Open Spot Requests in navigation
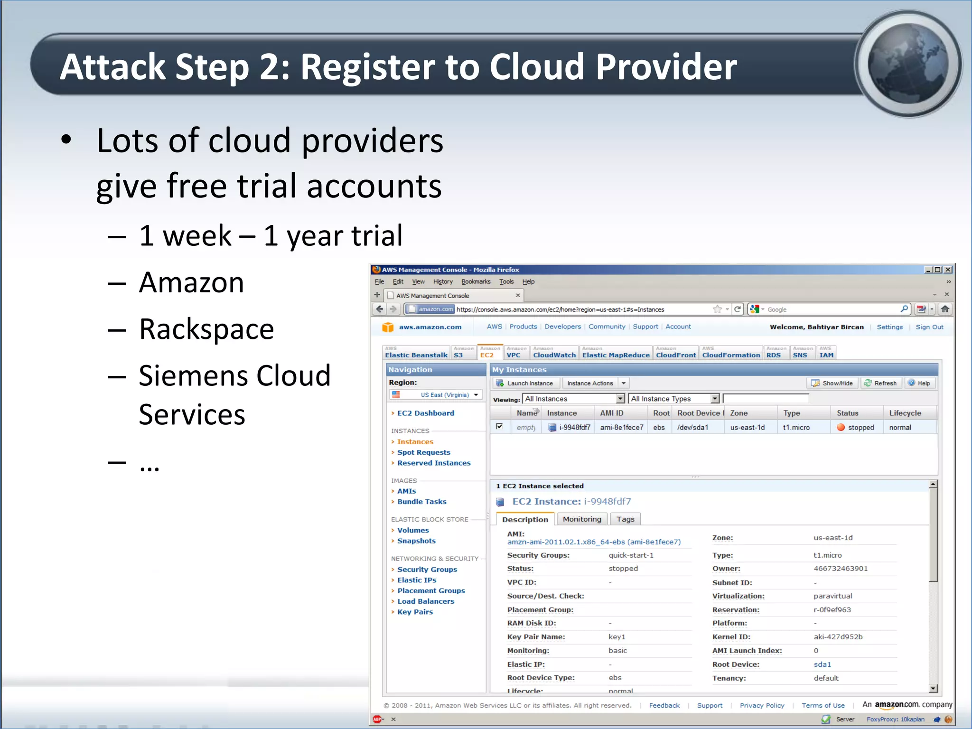The height and width of the screenshot is (729, 972). coord(423,452)
